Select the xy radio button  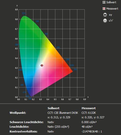click(105, 15)
